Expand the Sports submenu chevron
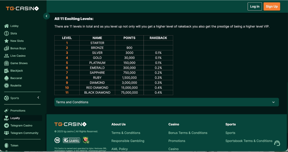Viewport: 288px width, 152px height. pos(38,98)
